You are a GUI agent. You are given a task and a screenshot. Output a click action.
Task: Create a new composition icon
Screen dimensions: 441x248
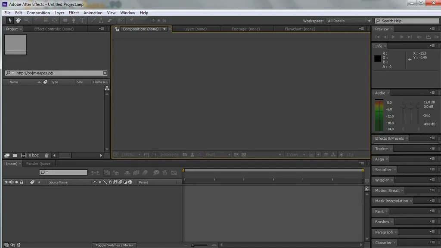[x=23, y=155]
